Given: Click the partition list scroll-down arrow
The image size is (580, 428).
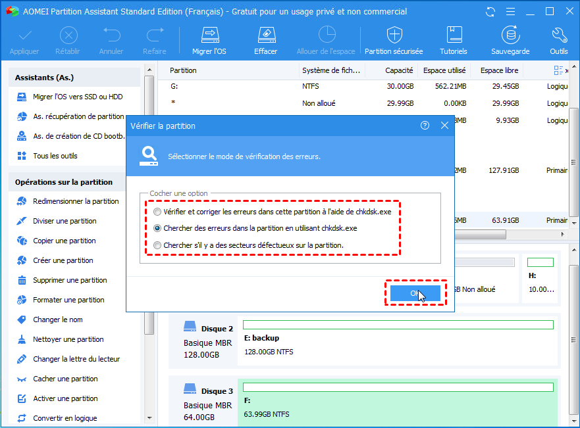Looking at the screenshot, I should tap(574, 223).
